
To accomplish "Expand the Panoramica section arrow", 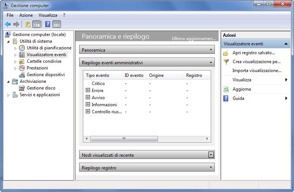I will [211, 50].
